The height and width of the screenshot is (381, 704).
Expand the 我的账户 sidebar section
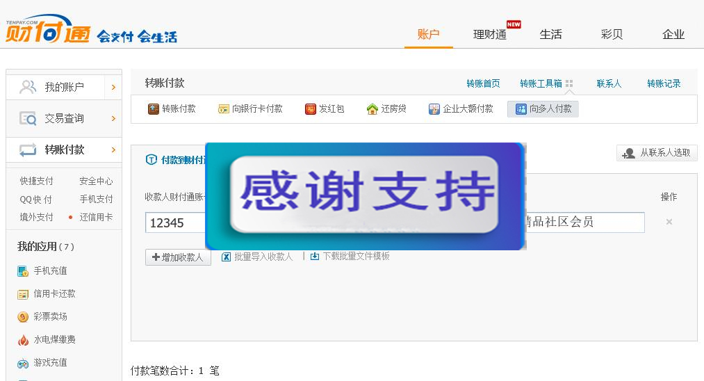(x=113, y=88)
